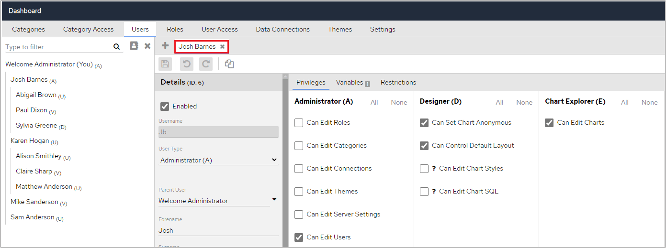Screen dimensions: 666x248
Task: Open the Settings tab
Action: tap(383, 29)
